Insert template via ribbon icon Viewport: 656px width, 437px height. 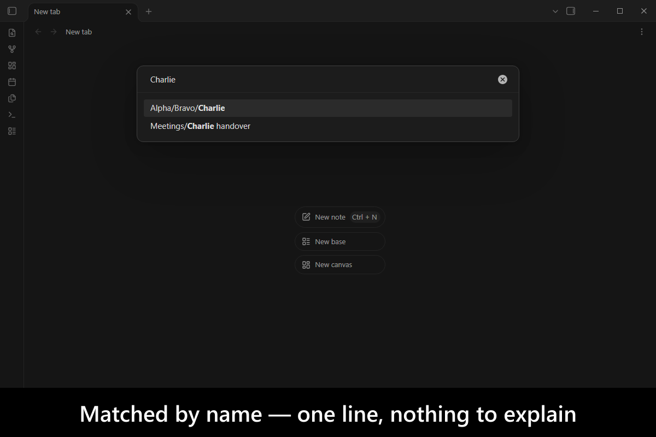[12, 98]
